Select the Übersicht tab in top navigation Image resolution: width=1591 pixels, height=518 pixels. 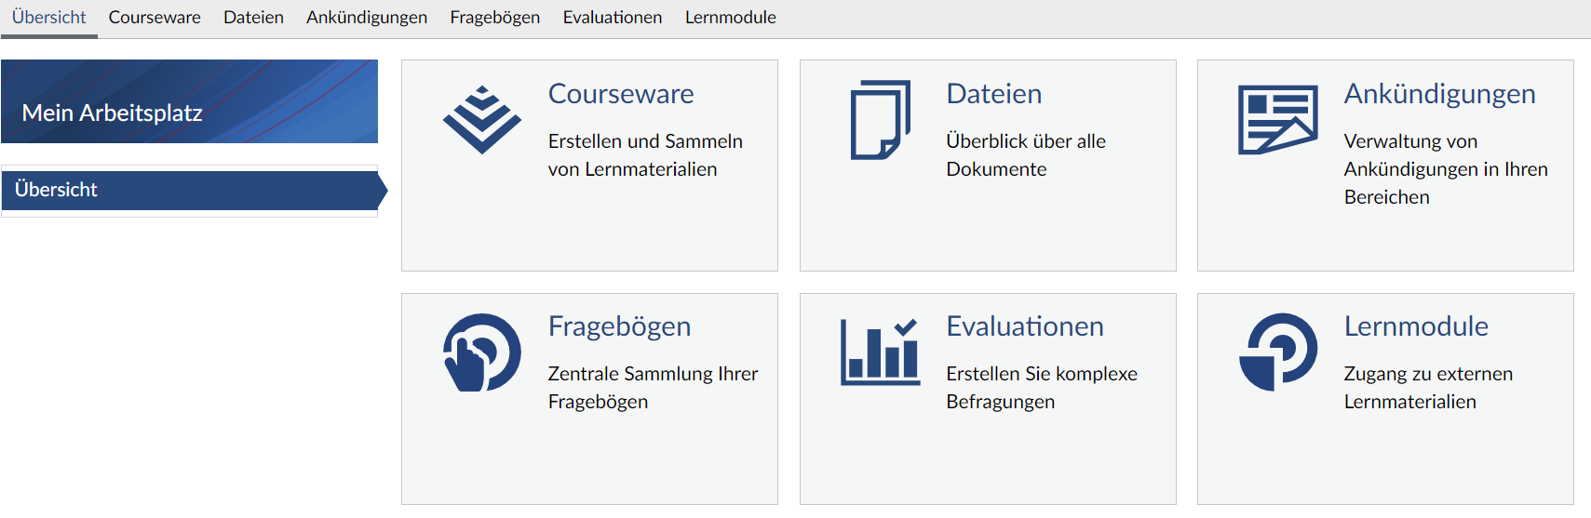[x=49, y=18]
